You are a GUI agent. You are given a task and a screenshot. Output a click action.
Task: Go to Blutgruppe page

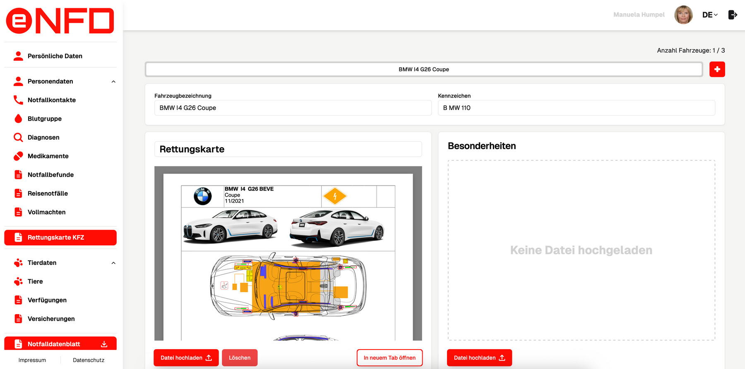[60, 119]
